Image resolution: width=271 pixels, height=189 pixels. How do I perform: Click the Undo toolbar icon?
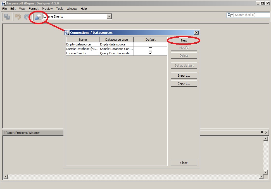[x=17, y=16]
